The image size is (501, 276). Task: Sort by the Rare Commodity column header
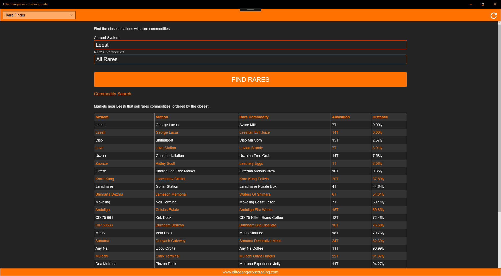254,117
